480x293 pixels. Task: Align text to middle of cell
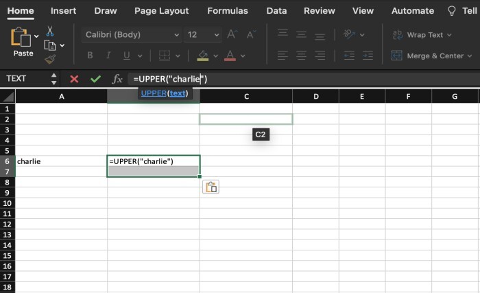(x=301, y=34)
